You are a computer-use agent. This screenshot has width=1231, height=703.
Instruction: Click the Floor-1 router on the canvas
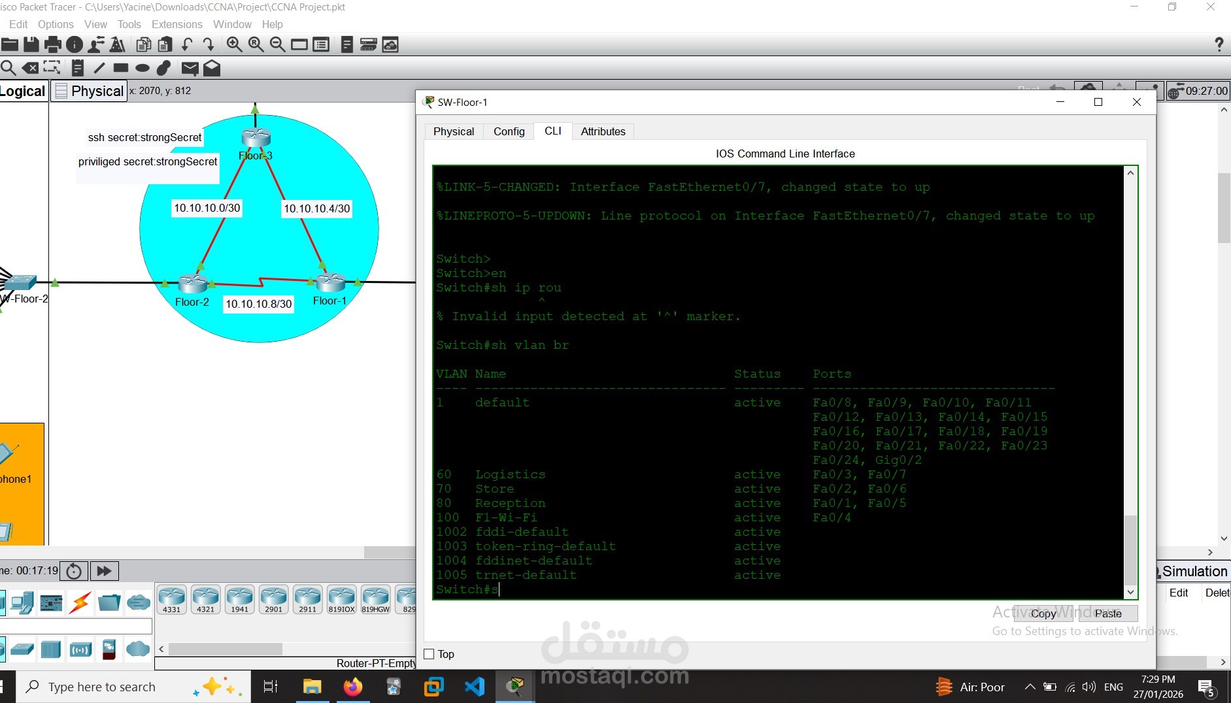(331, 282)
